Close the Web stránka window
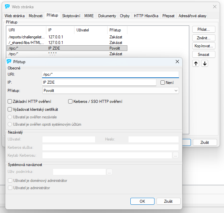The width and height of the screenshot is (224, 213). (x=215, y=7)
